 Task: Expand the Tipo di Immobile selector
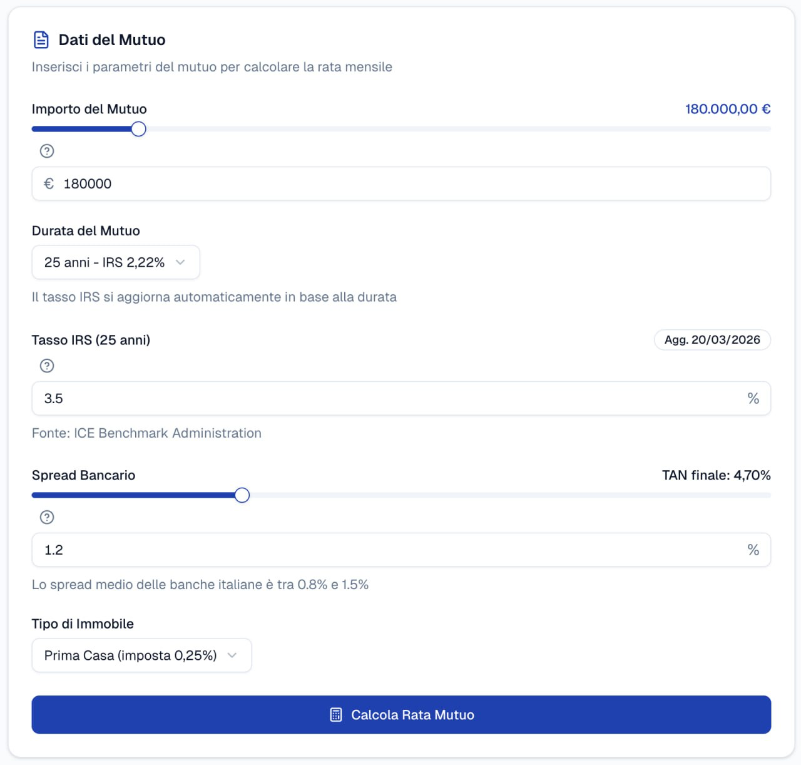(141, 655)
